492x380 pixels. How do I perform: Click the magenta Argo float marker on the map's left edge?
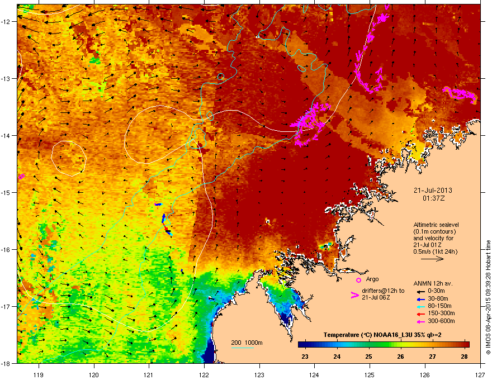(x=21, y=177)
